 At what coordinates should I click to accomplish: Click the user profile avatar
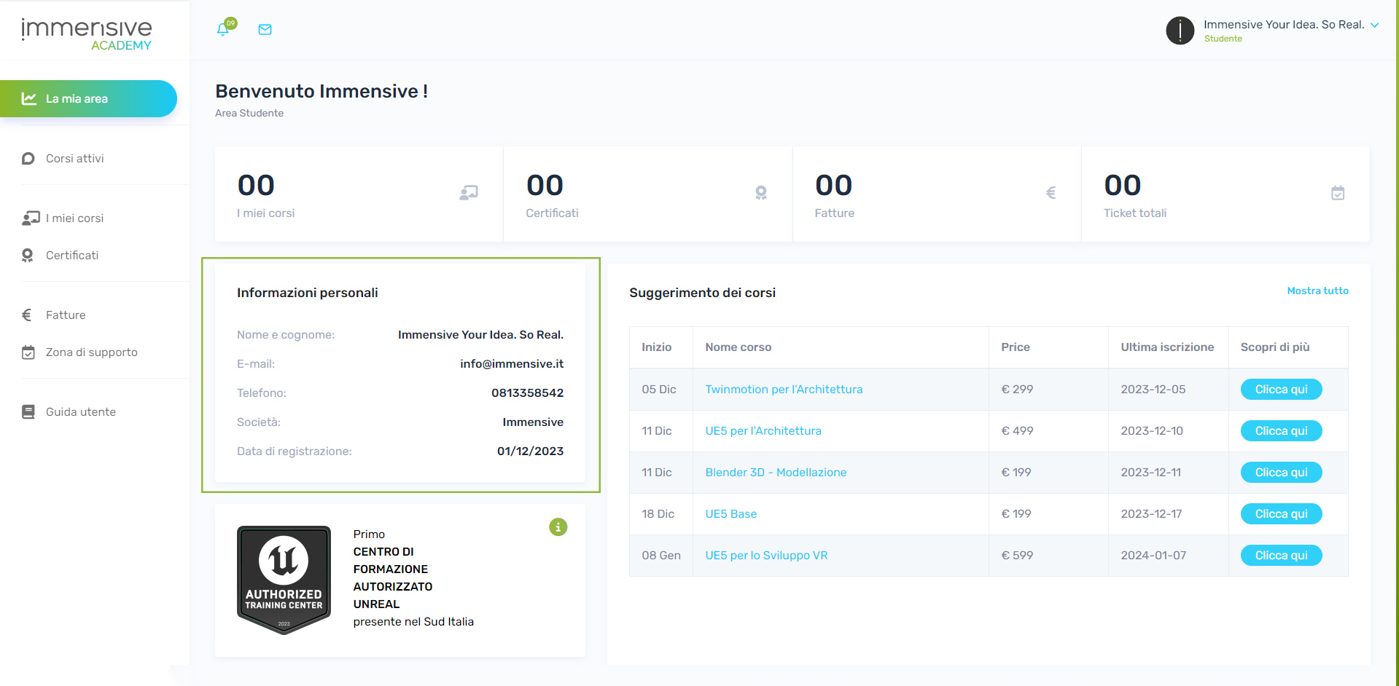click(1180, 31)
